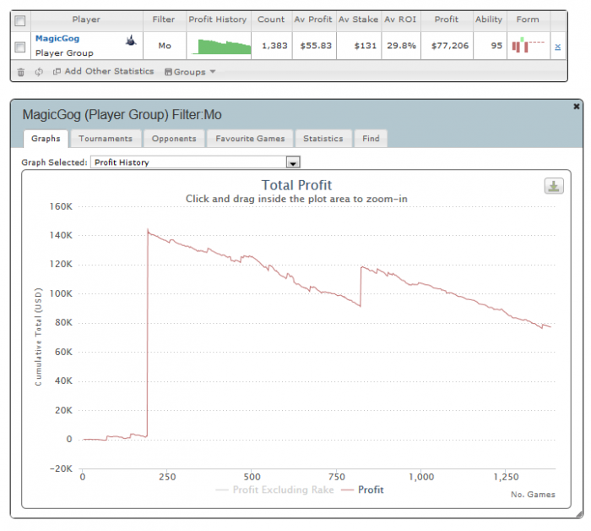Click the refresh icon beside trash
This screenshot has height=531, width=591.
(x=39, y=72)
